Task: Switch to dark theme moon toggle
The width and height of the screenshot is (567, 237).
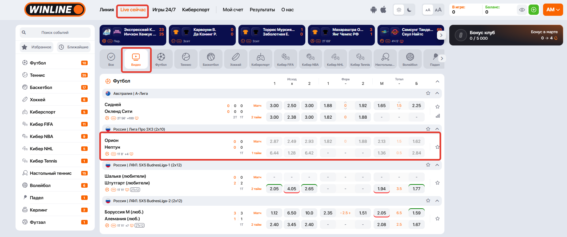Action: coord(409,10)
